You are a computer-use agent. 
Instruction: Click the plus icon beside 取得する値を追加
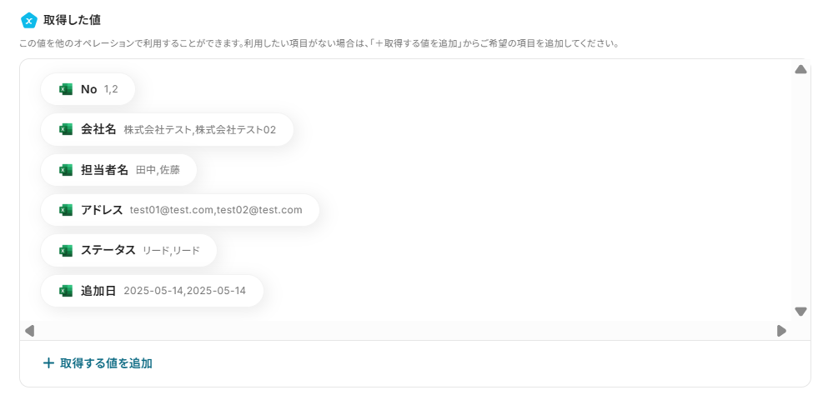[48, 363]
